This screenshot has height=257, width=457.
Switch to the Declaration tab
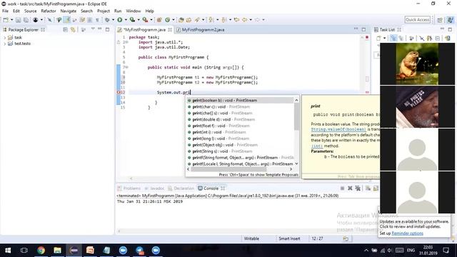pos(181,188)
